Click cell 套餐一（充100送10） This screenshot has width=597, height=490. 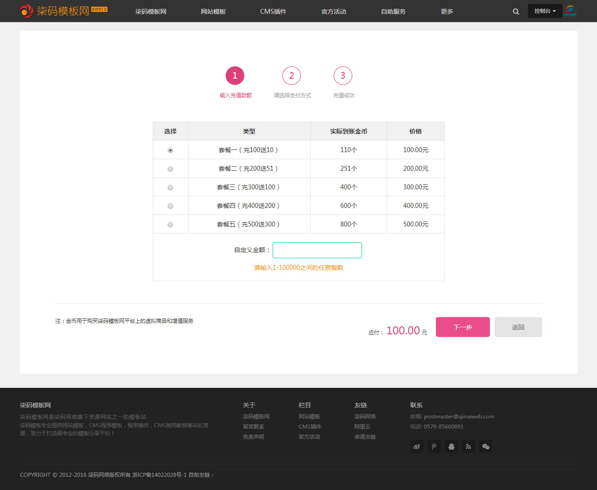248,150
